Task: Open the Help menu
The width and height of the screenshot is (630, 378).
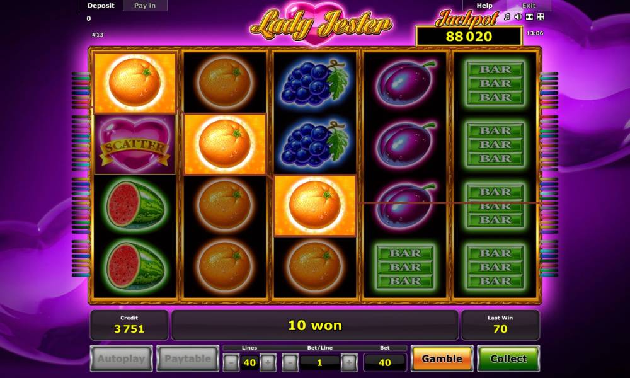Action: tap(484, 6)
